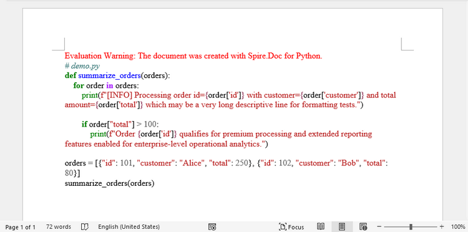This screenshot has height=232, width=468.
Task: Click the "Alice" string in orders list
Action: click(x=192, y=163)
